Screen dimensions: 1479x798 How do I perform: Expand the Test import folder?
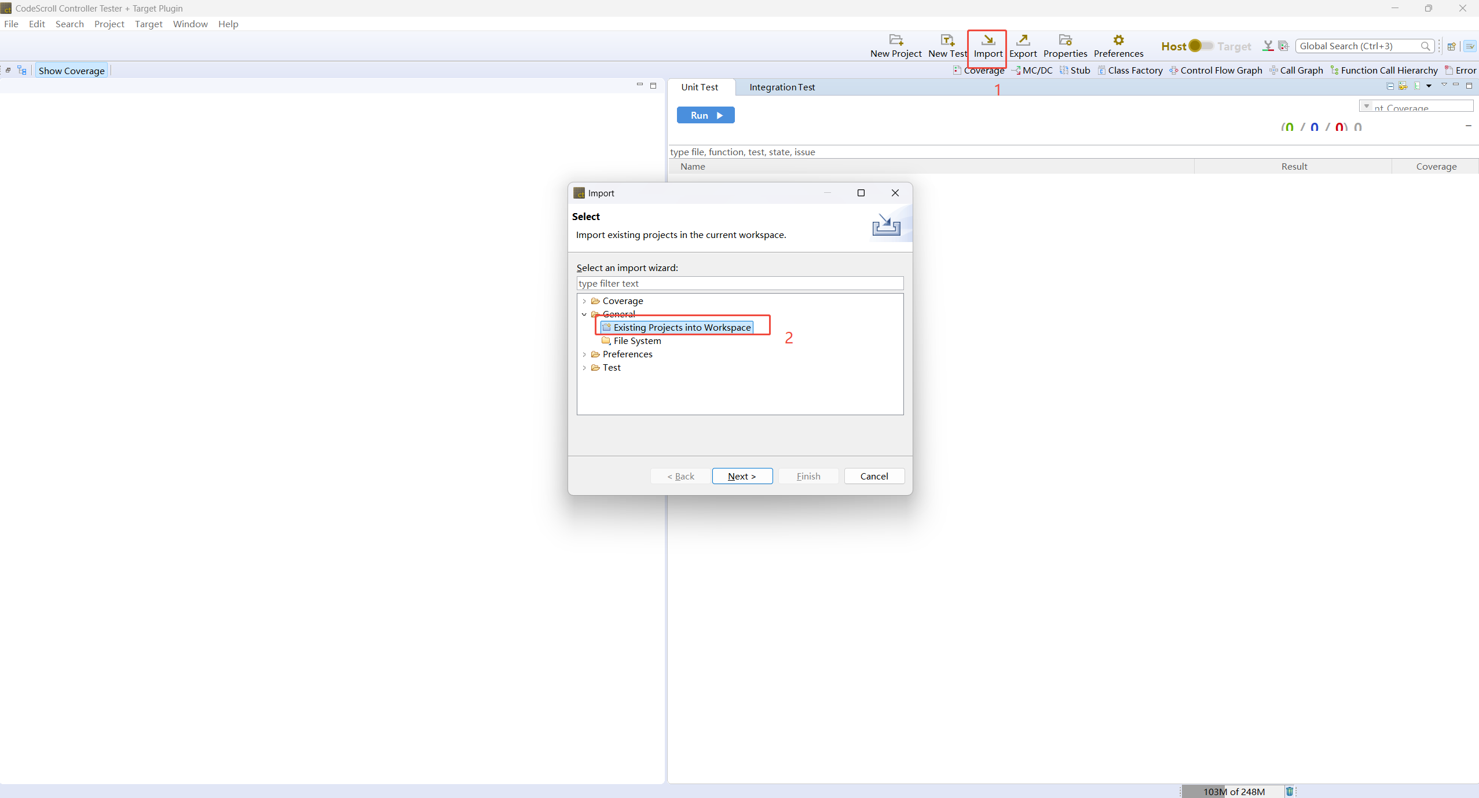(584, 368)
